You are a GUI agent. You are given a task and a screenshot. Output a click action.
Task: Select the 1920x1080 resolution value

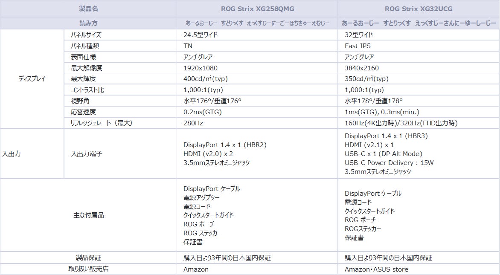point(201,68)
